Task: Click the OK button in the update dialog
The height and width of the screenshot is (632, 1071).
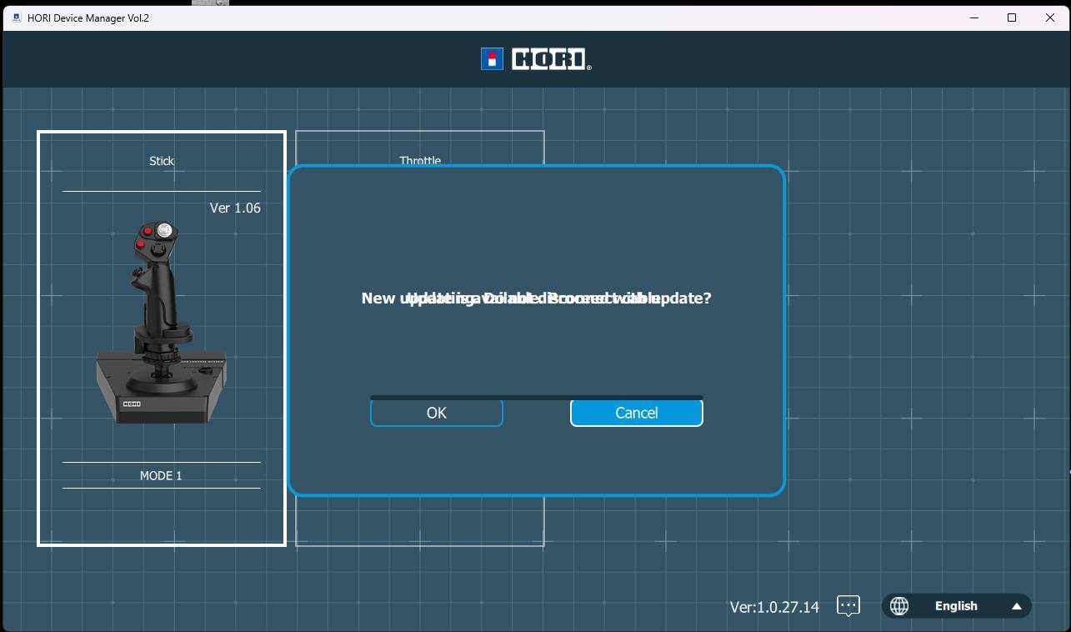Action: coord(436,414)
